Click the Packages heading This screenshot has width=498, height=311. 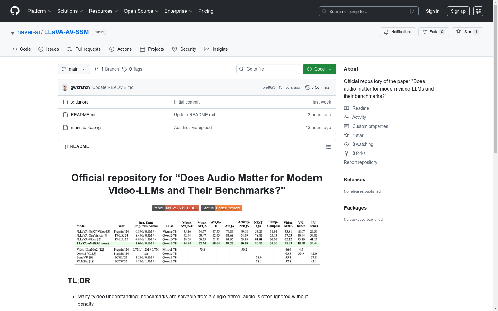(355, 208)
